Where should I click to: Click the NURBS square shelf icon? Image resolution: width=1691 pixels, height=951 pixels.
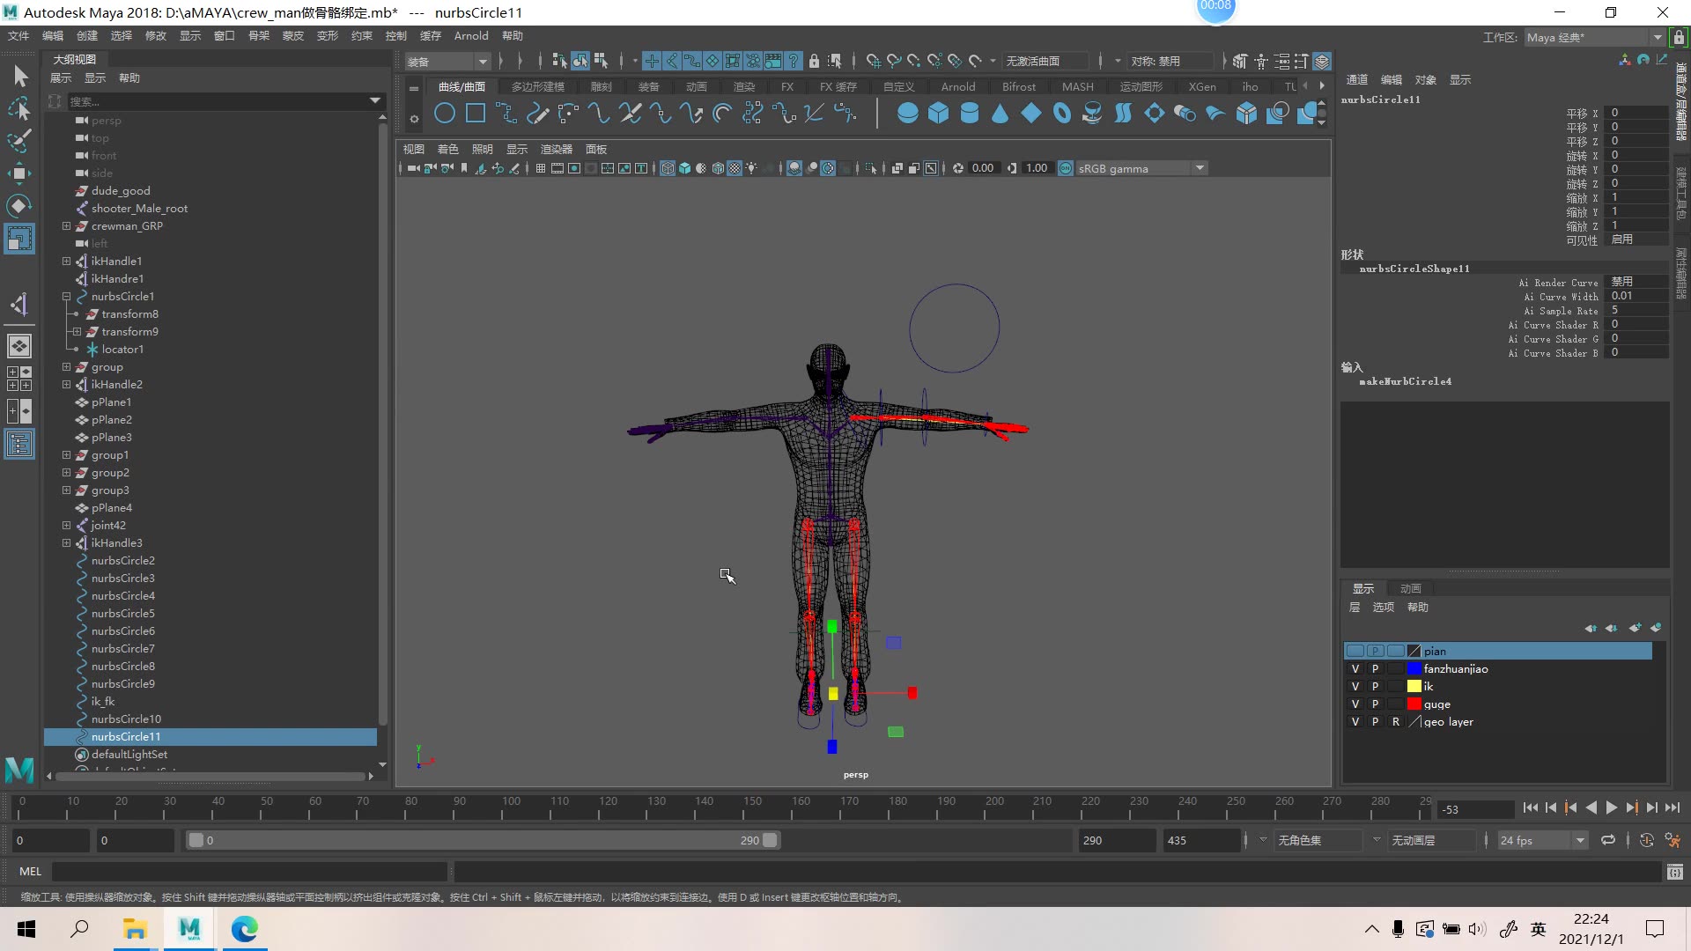point(476,114)
